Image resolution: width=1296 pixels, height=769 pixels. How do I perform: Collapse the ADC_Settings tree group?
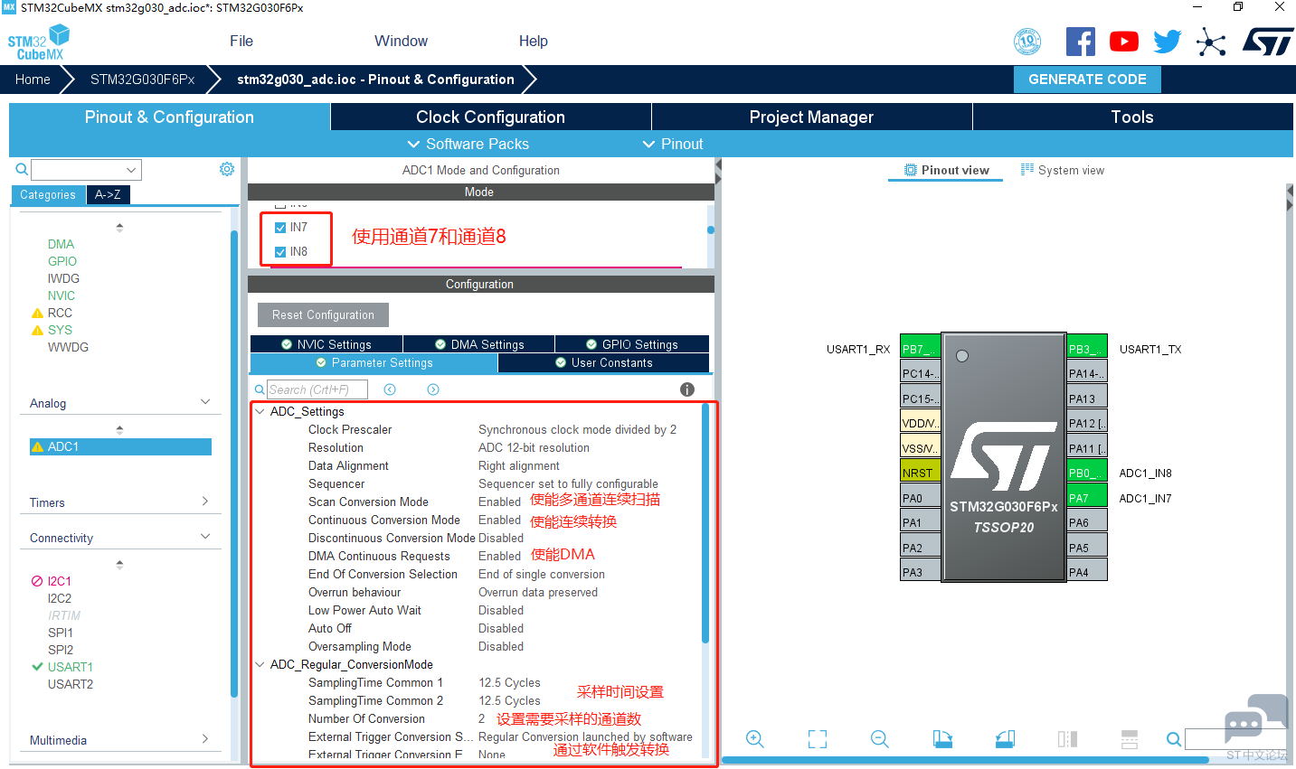pyautogui.click(x=260, y=411)
